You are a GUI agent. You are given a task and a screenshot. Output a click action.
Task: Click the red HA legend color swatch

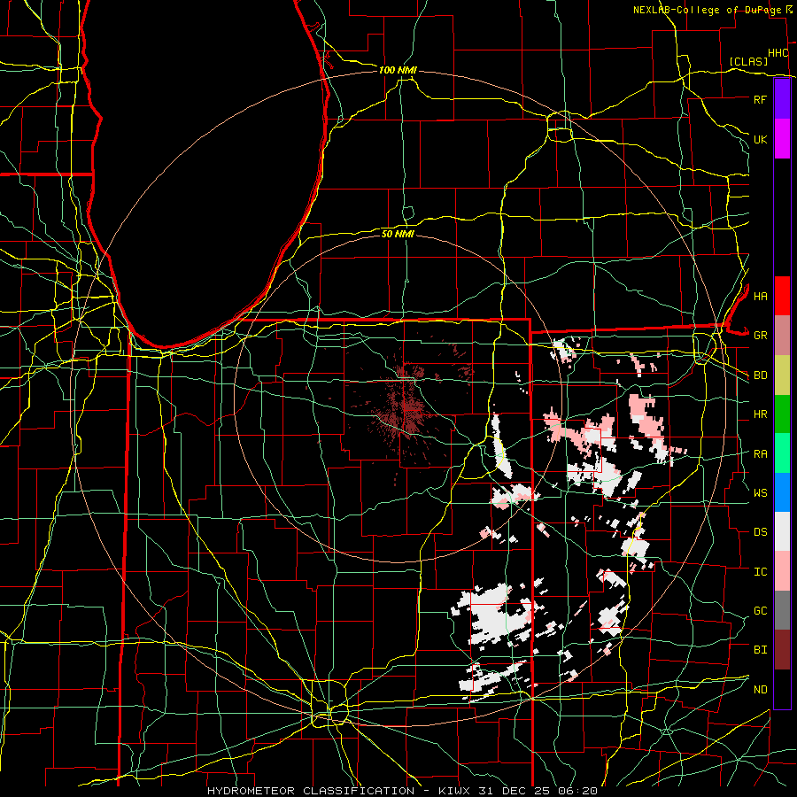click(782, 296)
